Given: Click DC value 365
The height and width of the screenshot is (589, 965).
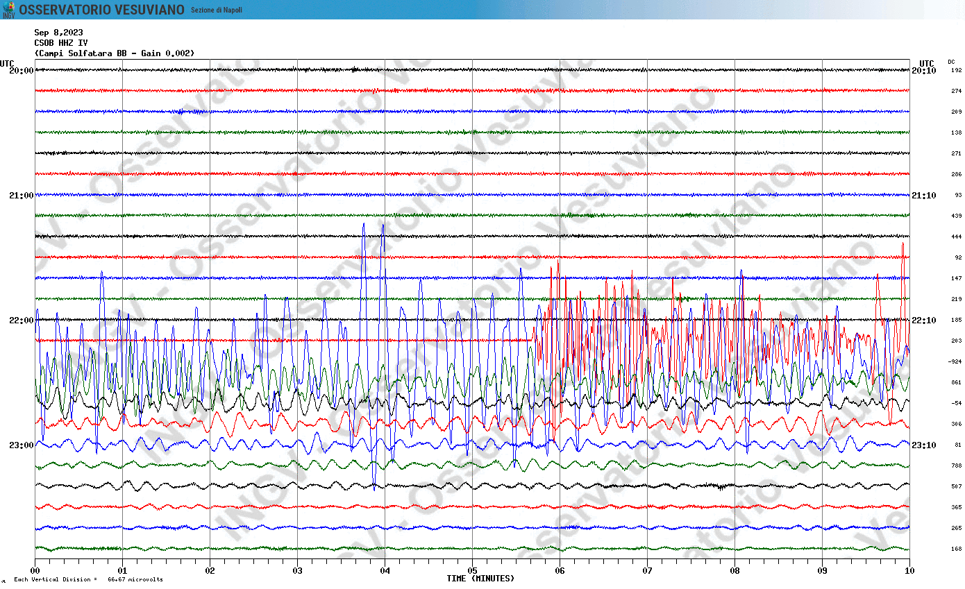Looking at the screenshot, I should coord(957,507).
